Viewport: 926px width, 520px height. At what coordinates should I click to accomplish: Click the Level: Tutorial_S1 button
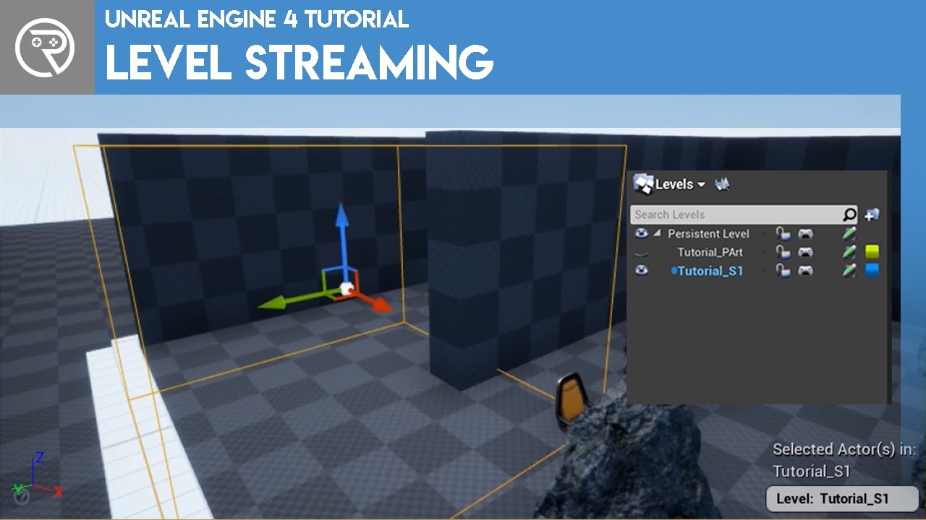[x=842, y=498]
